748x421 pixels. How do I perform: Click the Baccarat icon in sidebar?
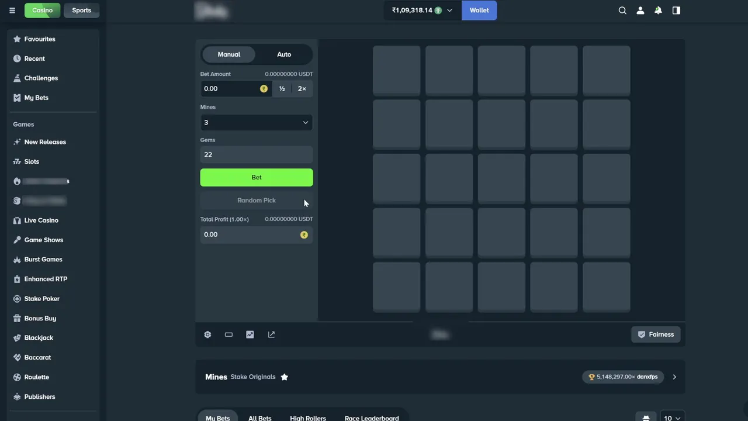click(x=17, y=357)
